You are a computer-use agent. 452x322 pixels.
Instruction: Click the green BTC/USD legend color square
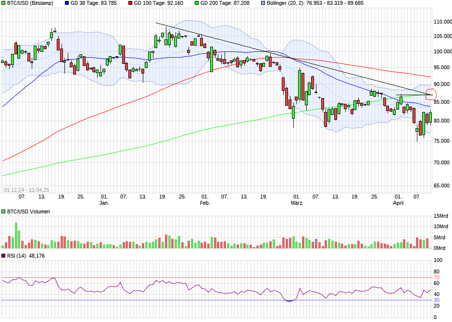(3, 3)
